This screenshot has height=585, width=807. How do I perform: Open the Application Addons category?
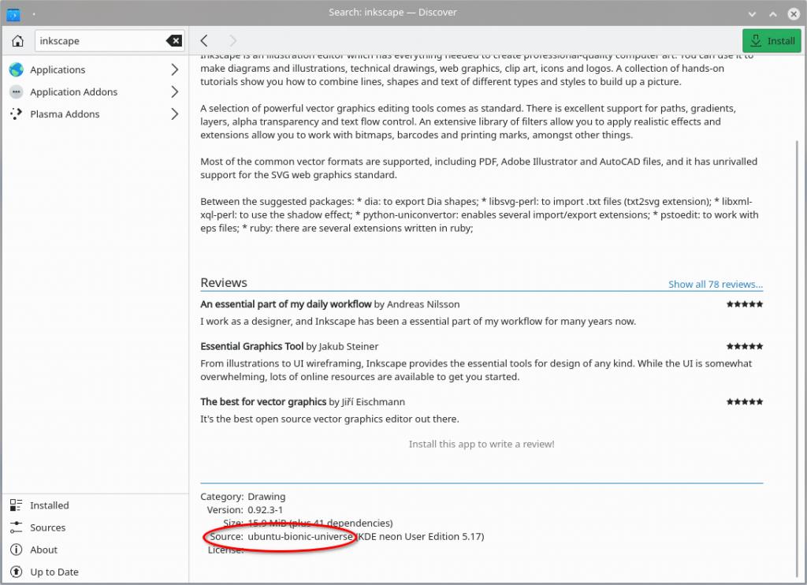click(x=95, y=91)
